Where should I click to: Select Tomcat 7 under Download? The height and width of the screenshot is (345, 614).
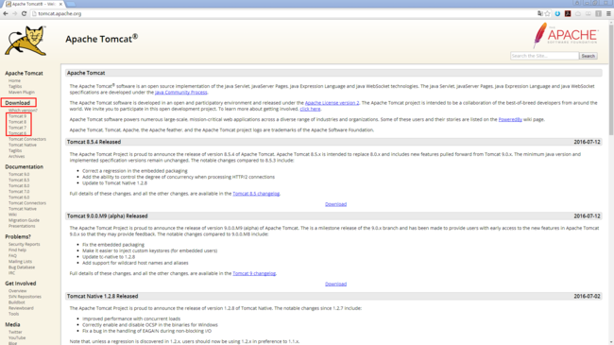click(x=17, y=128)
